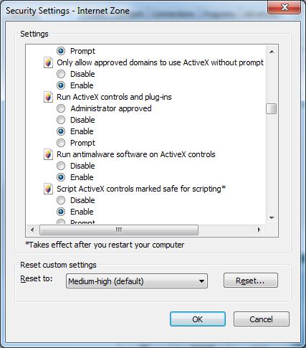Click the left arrow of the horizontal scrollbar
Viewport: 306px width, 348px height.
tap(32, 230)
